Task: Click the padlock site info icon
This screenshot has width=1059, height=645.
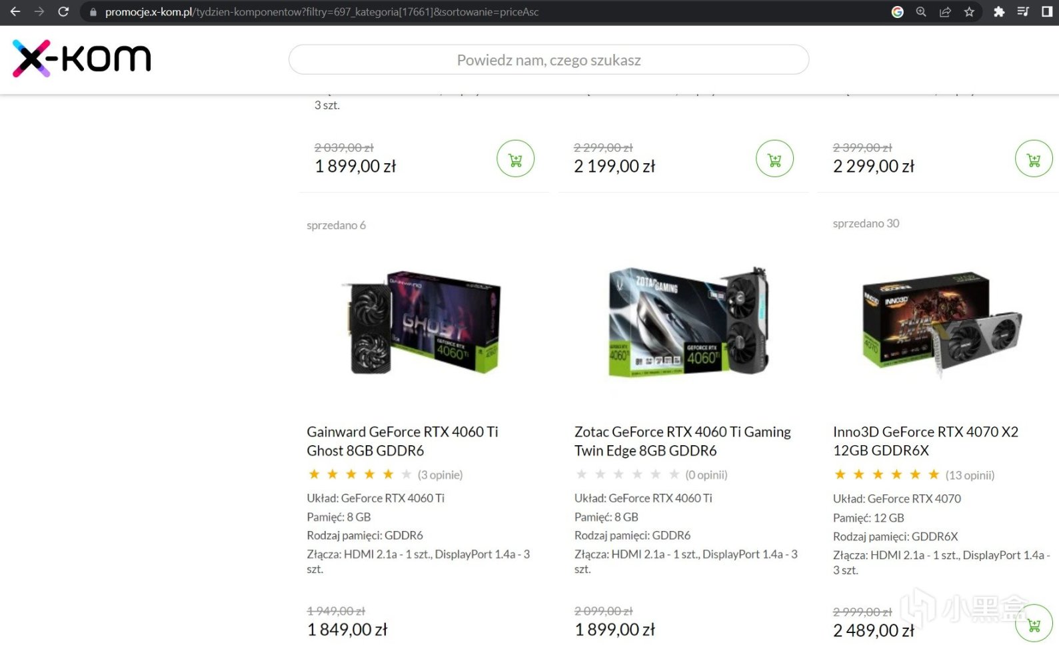Action: click(93, 12)
